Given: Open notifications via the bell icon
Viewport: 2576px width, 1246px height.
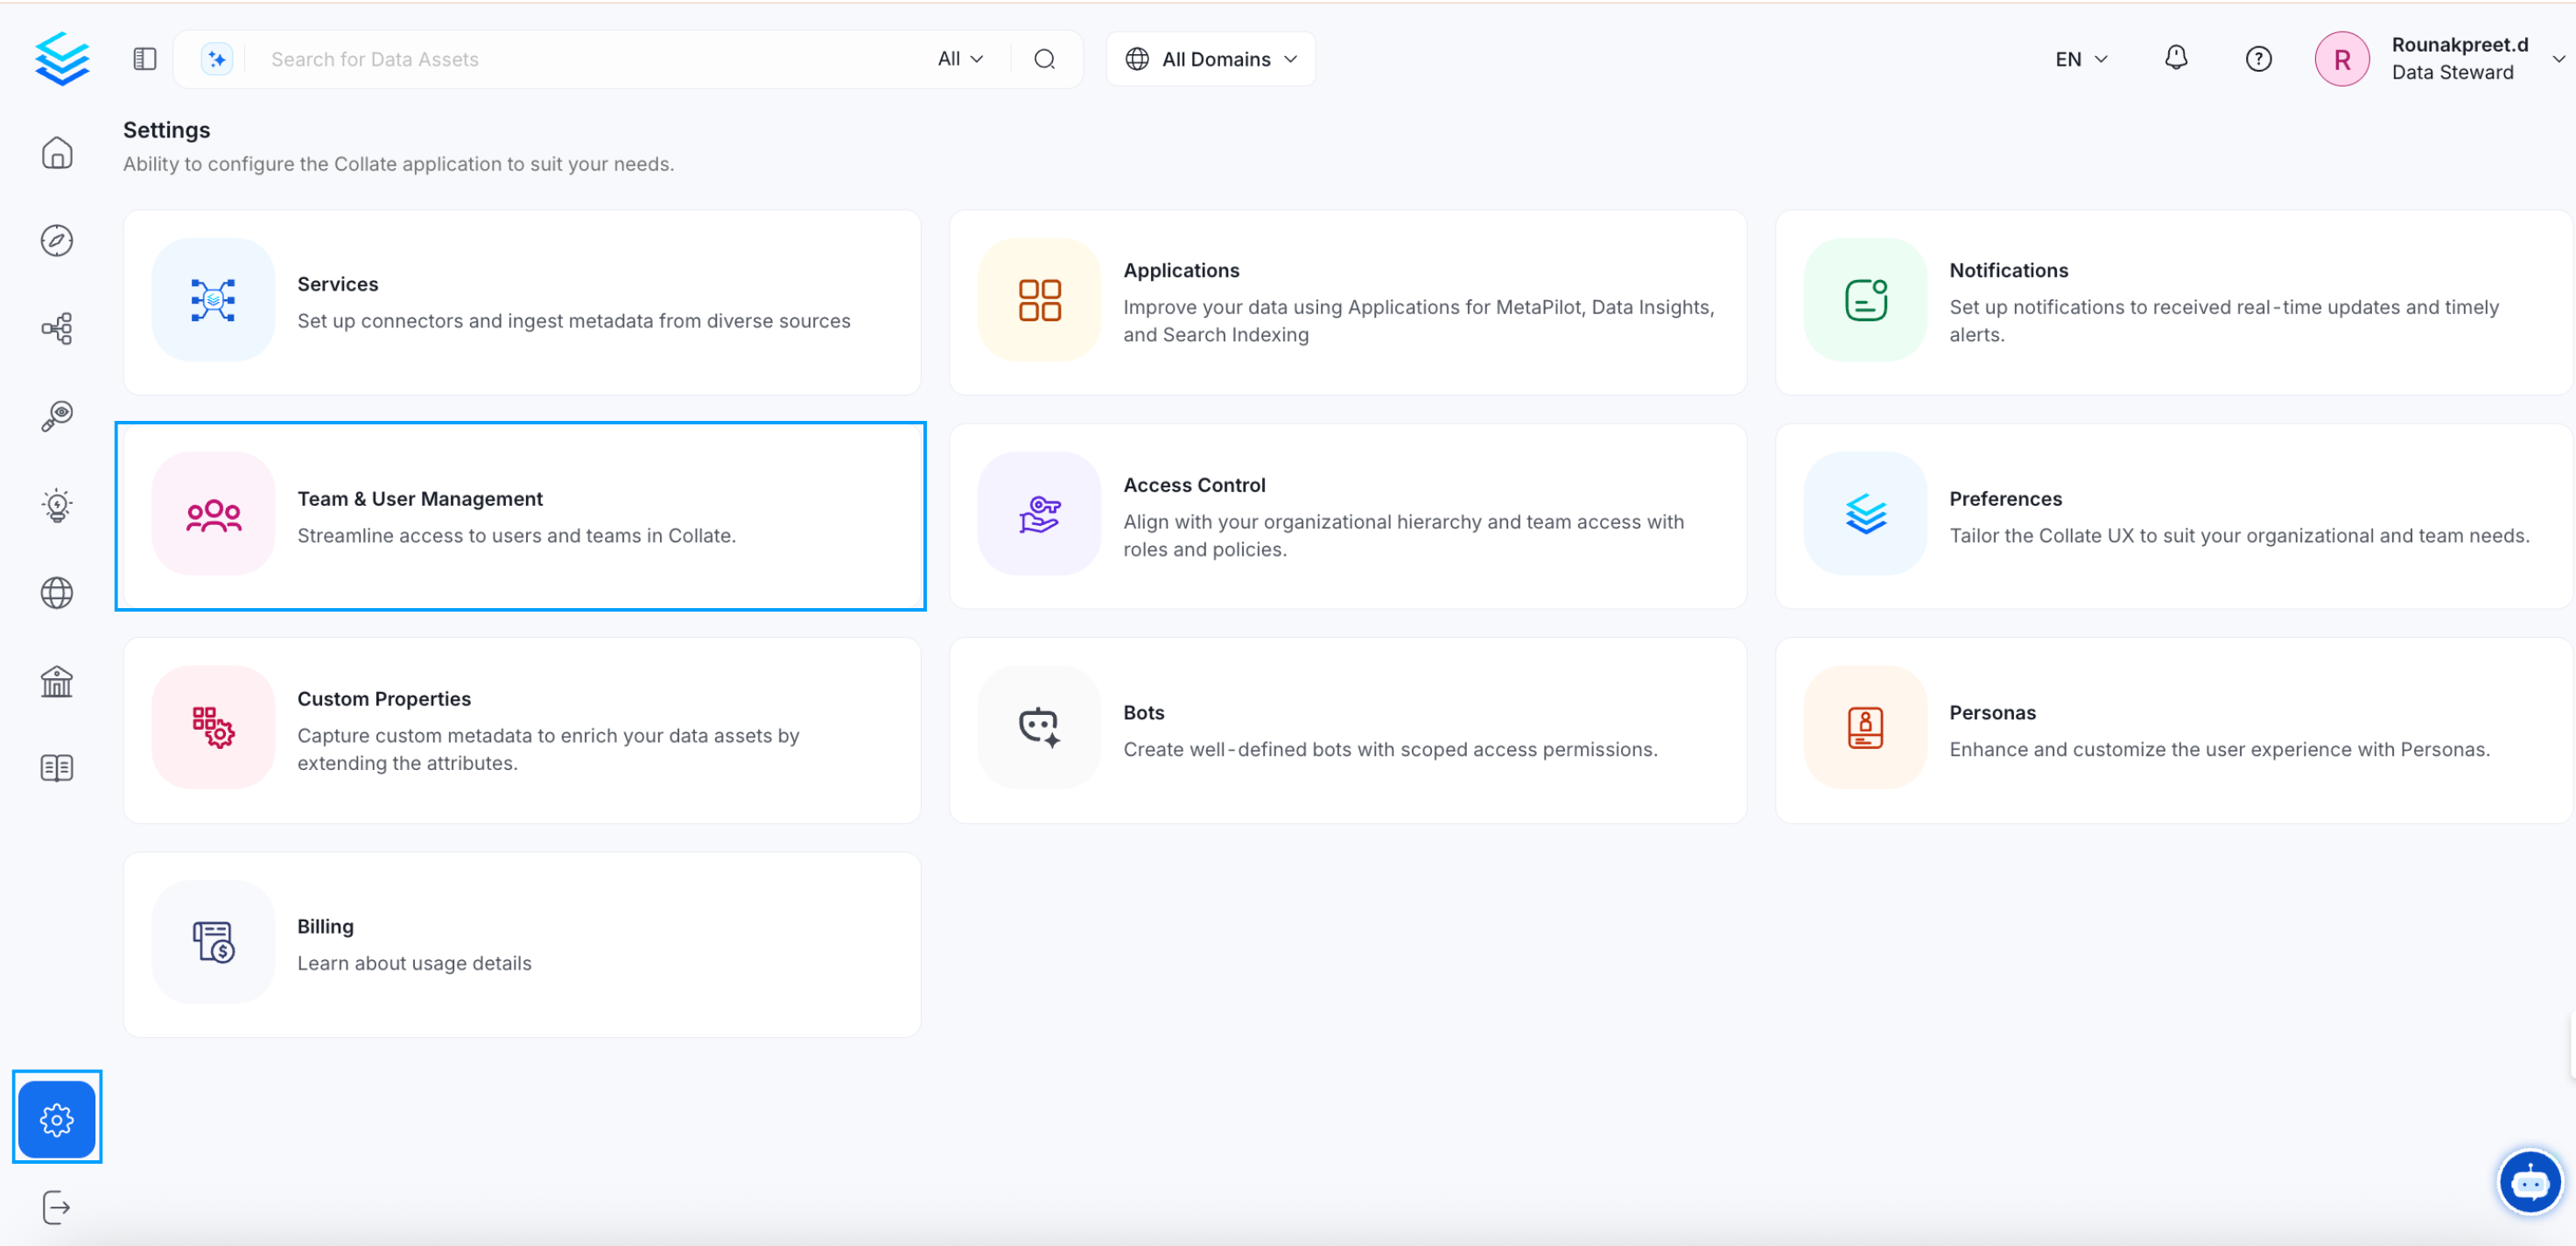Looking at the screenshot, I should [2176, 58].
